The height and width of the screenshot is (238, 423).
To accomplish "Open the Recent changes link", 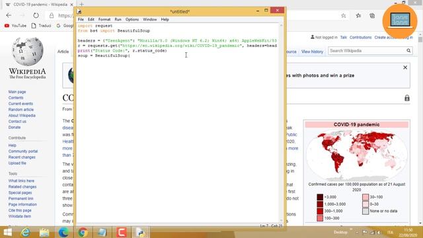I will [x=22, y=157].
